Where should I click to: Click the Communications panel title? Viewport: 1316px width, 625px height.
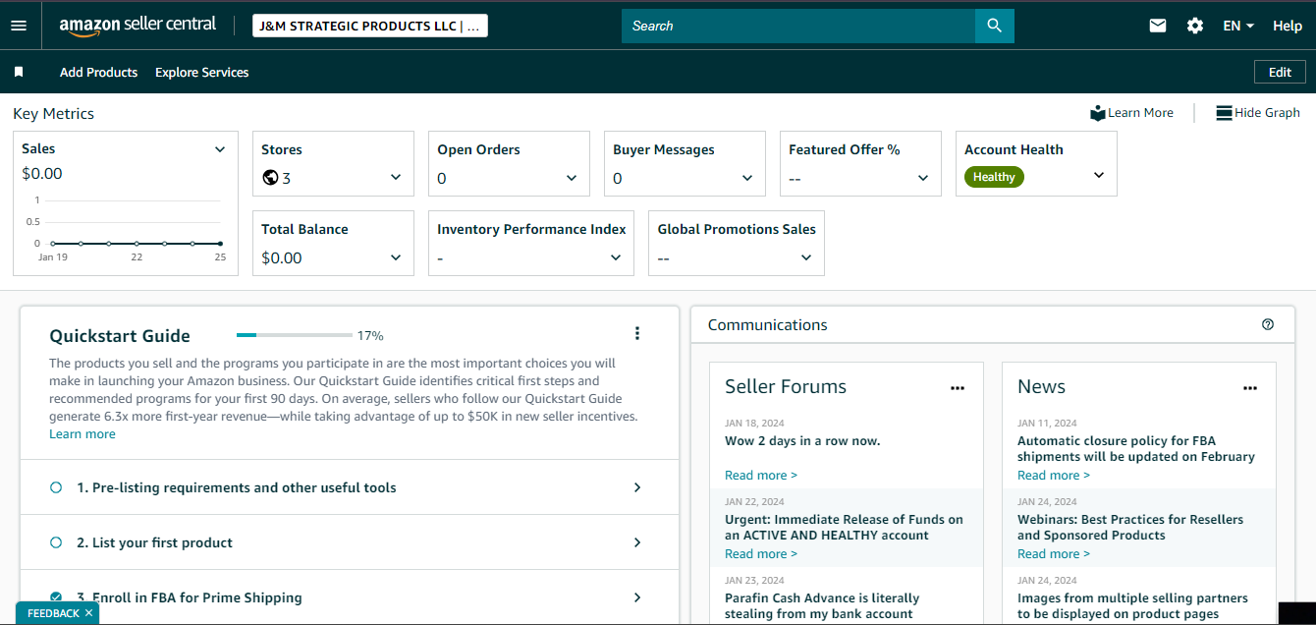click(767, 325)
